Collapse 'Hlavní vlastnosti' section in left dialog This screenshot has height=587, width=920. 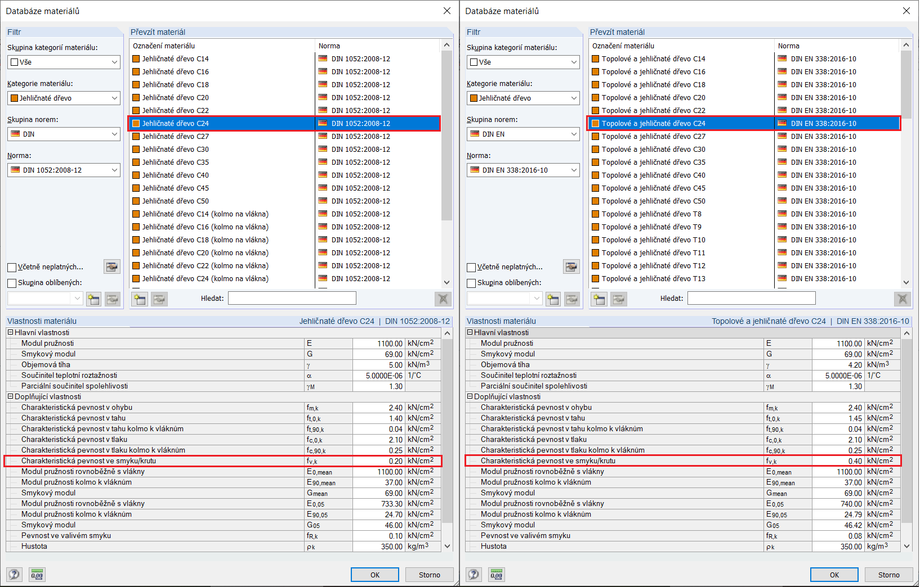pyautogui.click(x=11, y=332)
